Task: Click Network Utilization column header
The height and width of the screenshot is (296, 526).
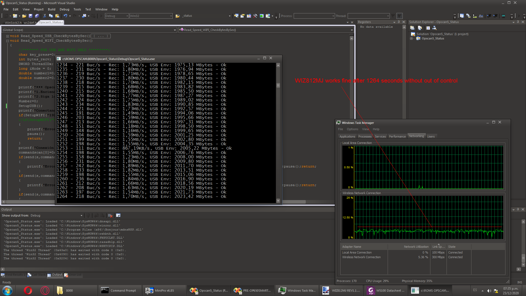Action: (x=409, y=247)
